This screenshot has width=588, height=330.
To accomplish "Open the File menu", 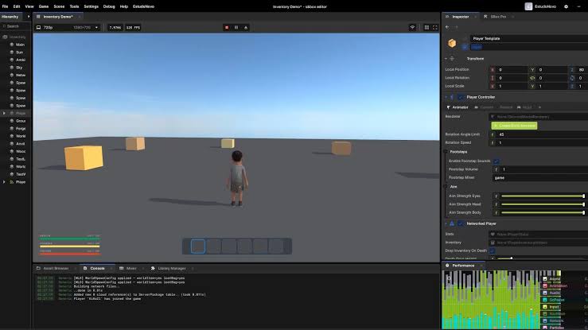I will [6, 6].
